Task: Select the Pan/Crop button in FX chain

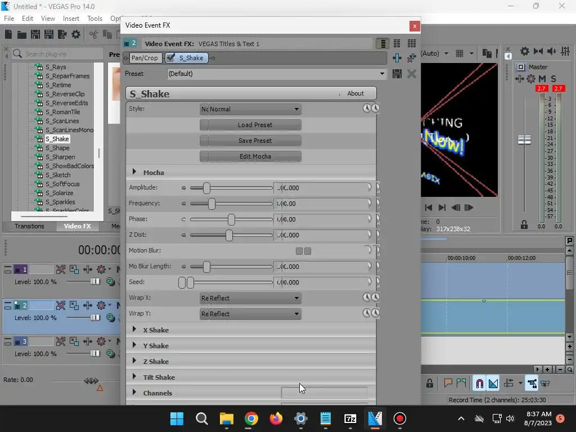Action: [x=145, y=58]
